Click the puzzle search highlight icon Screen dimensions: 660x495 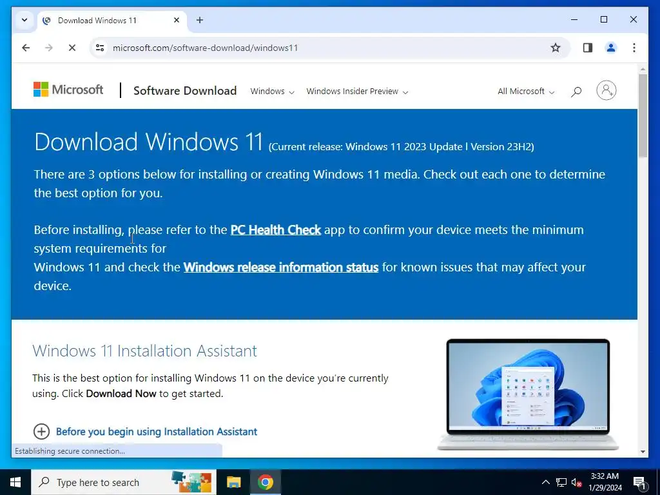click(191, 482)
